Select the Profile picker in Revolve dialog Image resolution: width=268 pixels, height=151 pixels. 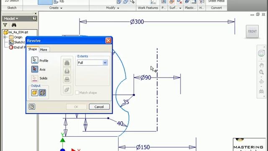(34, 60)
